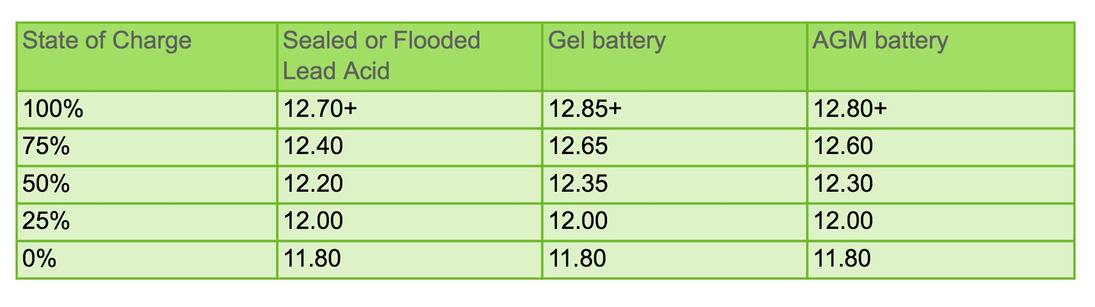The image size is (1095, 307).
Task: Select the State of Charge header cell
Action: click(147, 57)
